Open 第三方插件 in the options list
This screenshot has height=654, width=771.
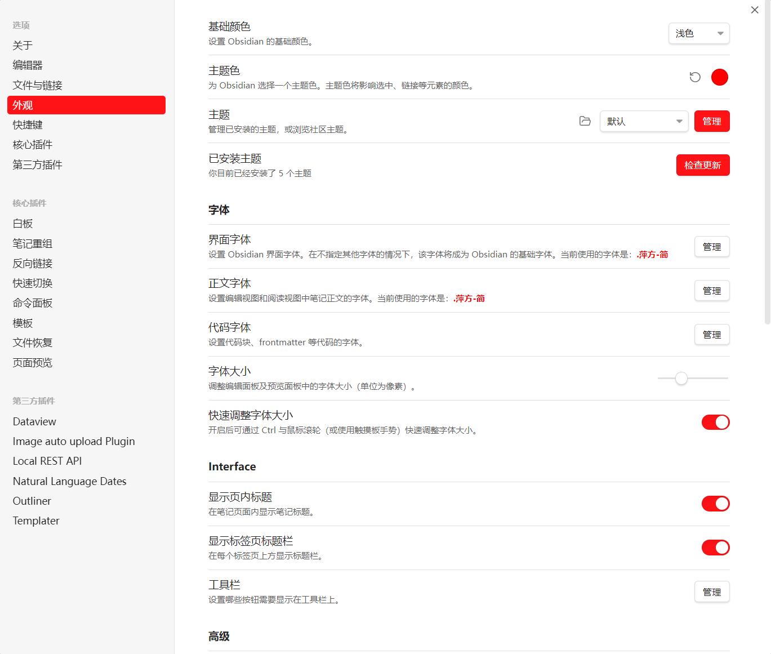[x=86, y=164]
